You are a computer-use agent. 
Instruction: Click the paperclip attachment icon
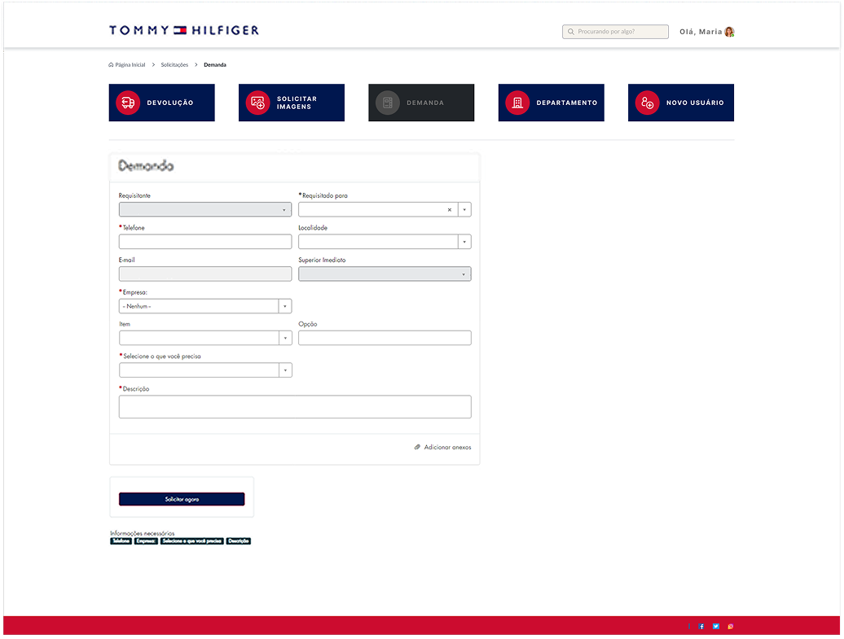tap(417, 447)
